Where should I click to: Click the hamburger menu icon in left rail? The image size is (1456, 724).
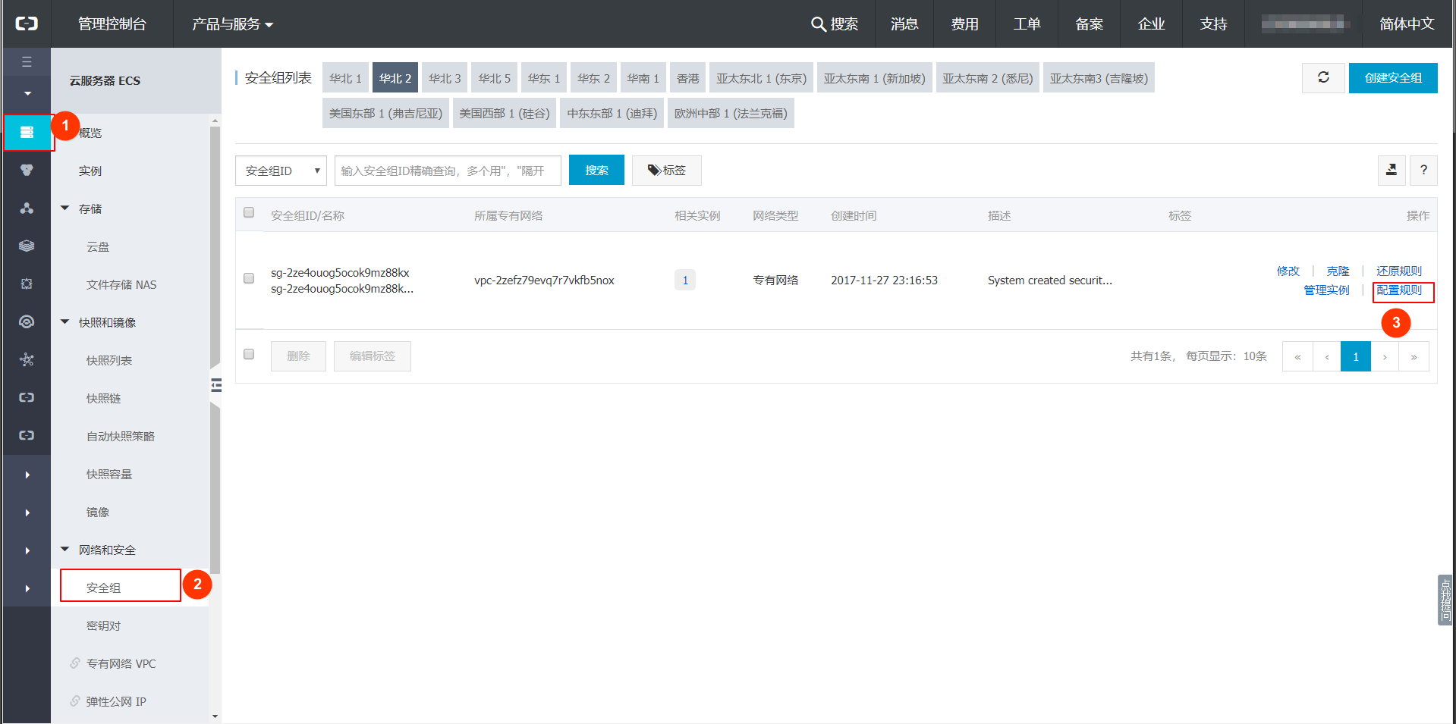click(27, 62)
